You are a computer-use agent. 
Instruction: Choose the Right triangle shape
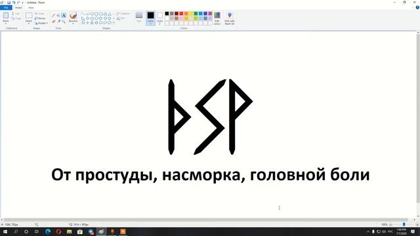coord(83,18)
